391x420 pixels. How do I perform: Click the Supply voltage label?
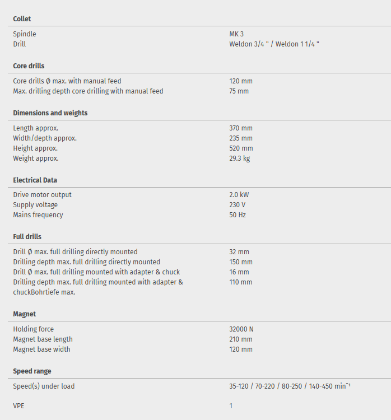36,205
